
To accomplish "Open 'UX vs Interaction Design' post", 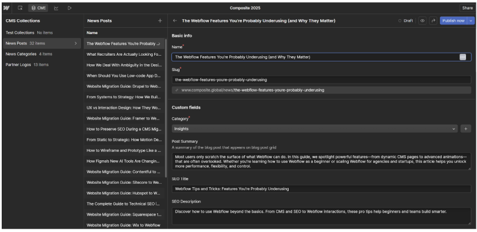I will (x=124, y=107).
